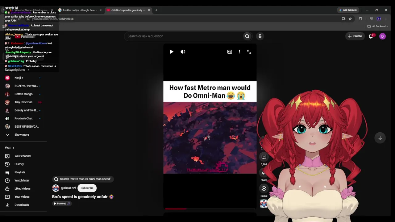
Task: Open the comments on the Short
Action: coord(264,157)
